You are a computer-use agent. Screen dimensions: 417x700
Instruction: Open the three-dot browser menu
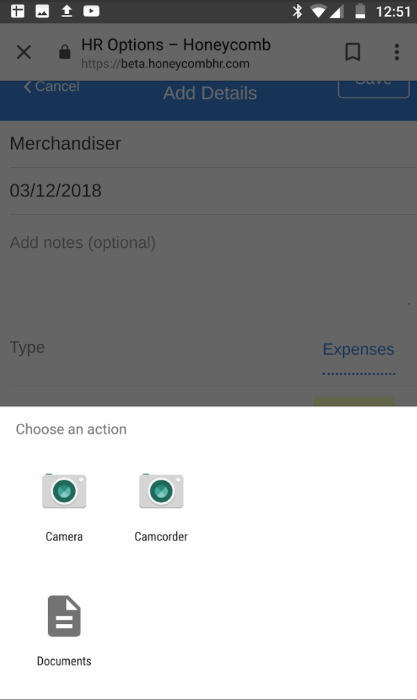click(397, 52)
